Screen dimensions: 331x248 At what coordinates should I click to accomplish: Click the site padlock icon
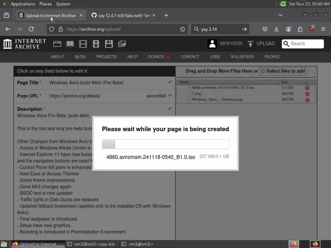pyautogui.click(x=61, y=29)
